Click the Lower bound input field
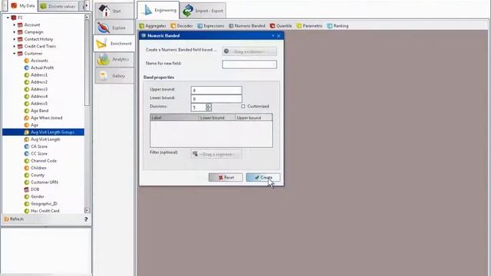This screenshot has height=276, width=491. pyautogui.click(x=216, y=99)
